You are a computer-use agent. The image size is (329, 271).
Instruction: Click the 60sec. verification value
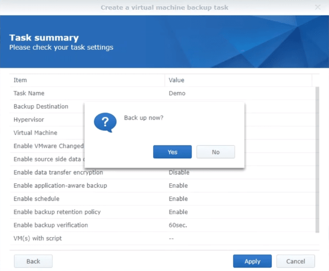(178, 225)
